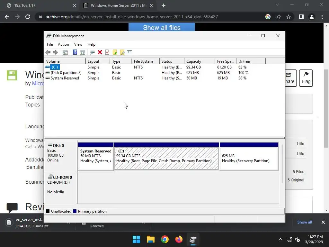
Task: Select the (C:) 99.34 GB NTFS partition block
Action: [x=166, y=157]
